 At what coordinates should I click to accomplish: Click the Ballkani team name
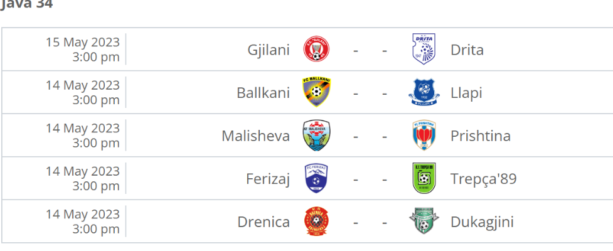point(263,93)
